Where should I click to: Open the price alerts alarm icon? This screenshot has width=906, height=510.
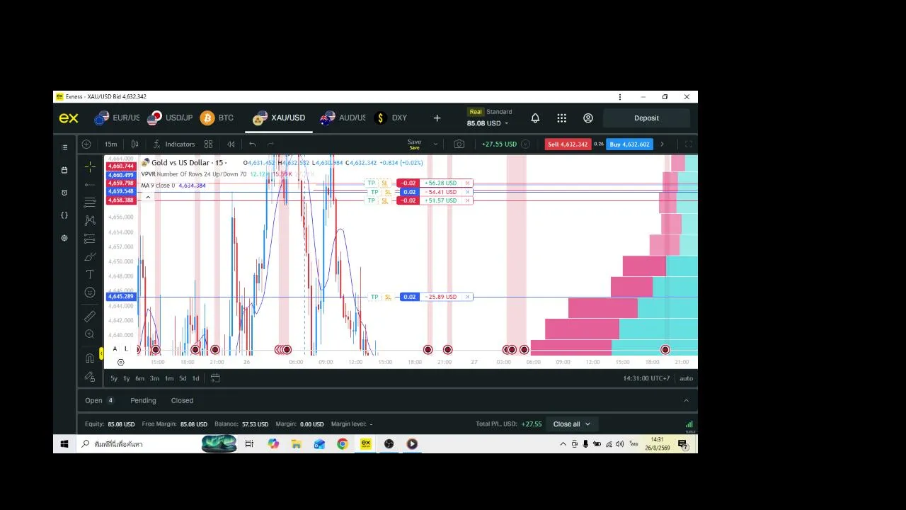[x=64, y=193]
